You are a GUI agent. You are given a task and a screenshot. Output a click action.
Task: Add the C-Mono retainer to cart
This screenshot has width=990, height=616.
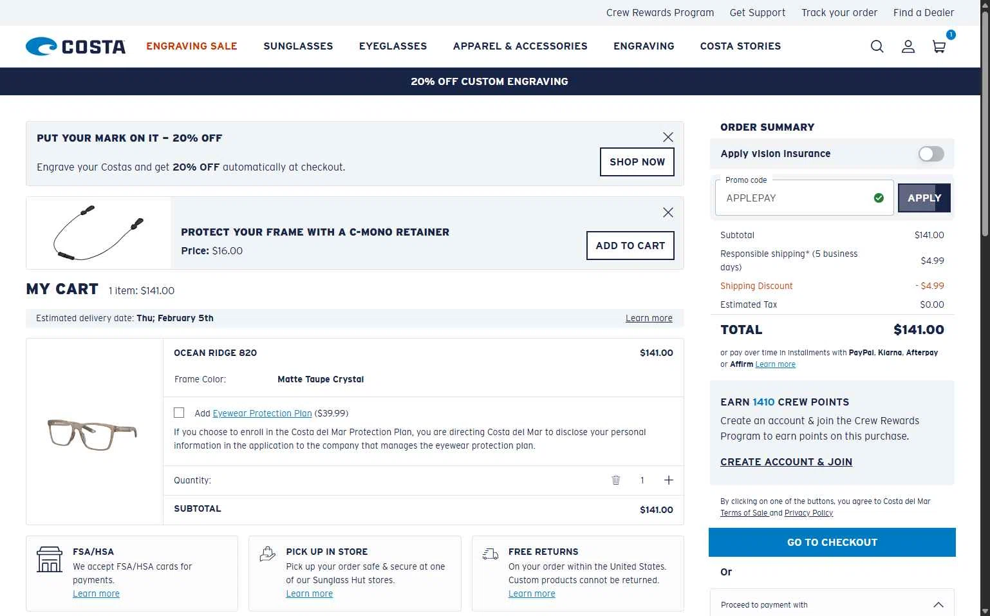point(630,246)
